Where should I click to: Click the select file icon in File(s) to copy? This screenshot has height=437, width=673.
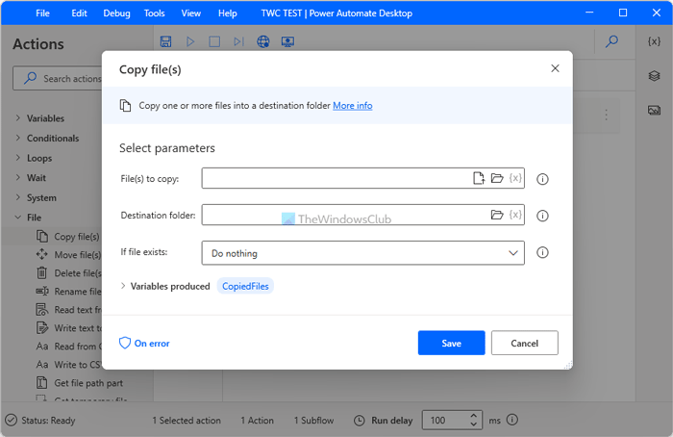(479, 178)
